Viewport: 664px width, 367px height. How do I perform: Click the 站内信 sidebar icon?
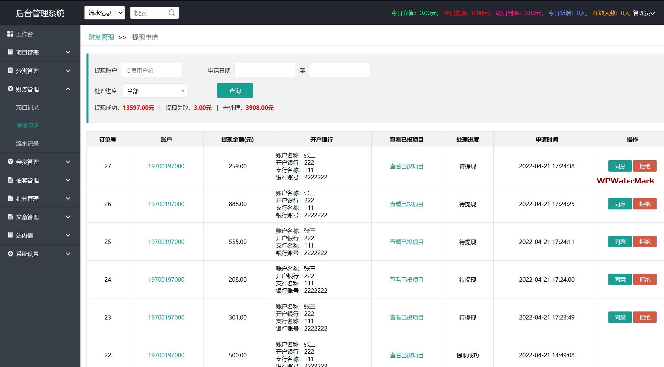(x=10, y=235)
